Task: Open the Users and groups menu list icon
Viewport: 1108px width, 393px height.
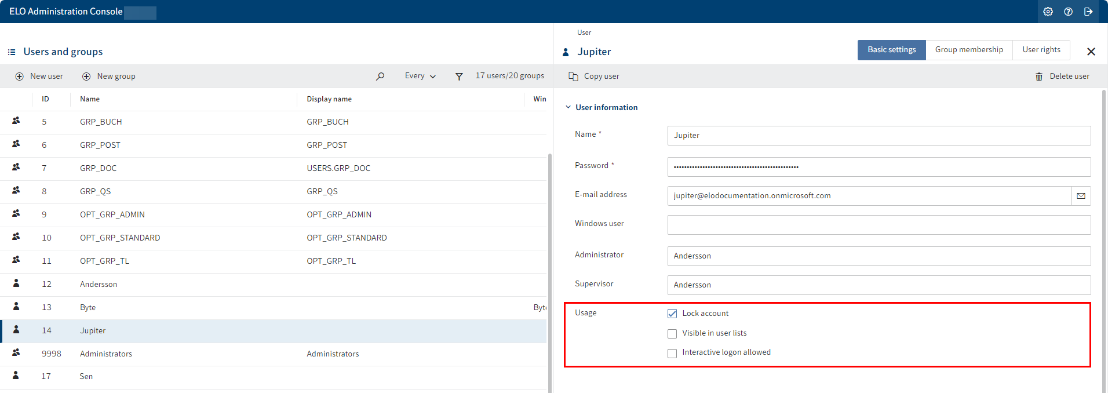Action: pos(12,52)
